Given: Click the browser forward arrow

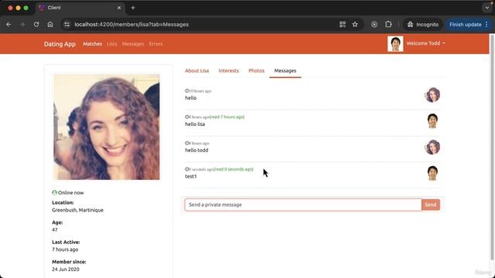Looking at the screenshot, I should click(x=22, y=24).
